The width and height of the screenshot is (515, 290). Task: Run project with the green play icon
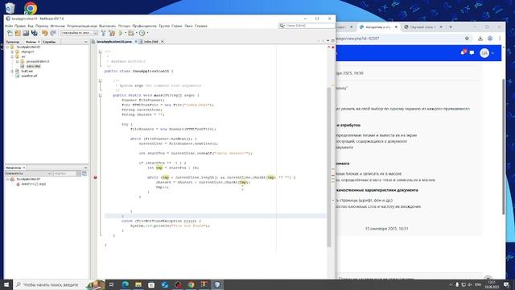[x=121, y=33]
